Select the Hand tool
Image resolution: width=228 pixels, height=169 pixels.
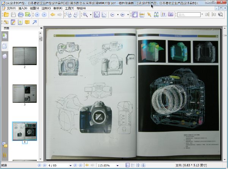coord(135,14)
